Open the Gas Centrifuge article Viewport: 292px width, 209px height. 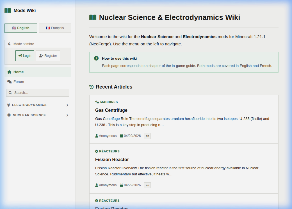point(111,110)
